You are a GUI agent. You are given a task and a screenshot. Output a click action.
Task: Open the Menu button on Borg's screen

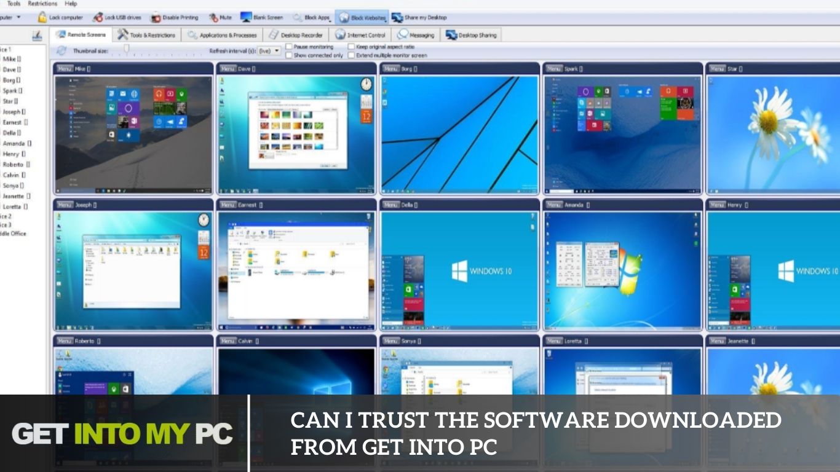point(391,69)
